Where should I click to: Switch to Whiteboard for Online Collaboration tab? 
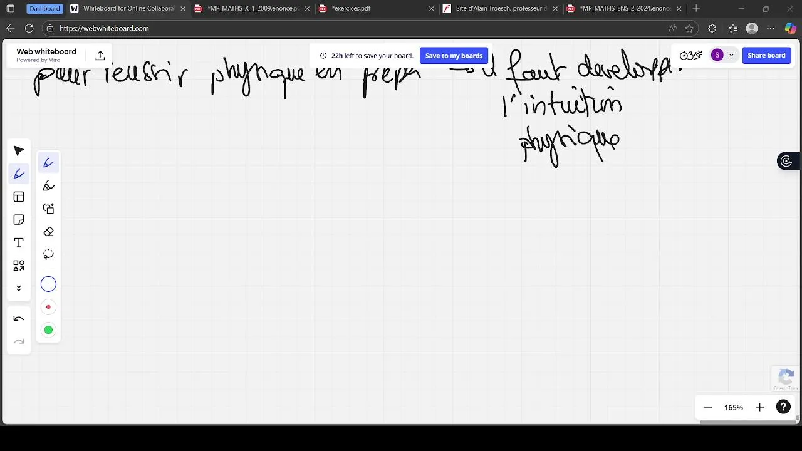click(127, 9)
